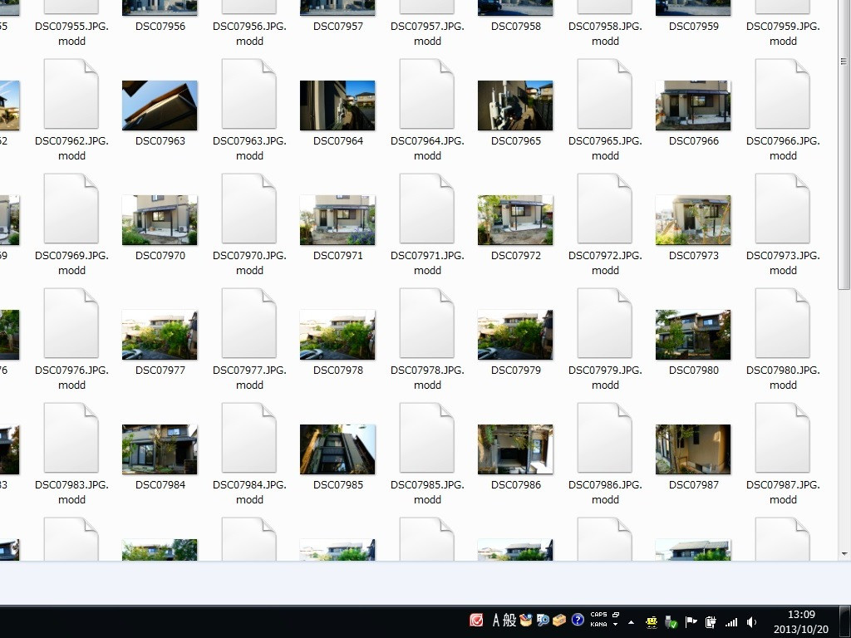Click the DSC07980 house photo thumbnail

pyautogui.click(x=693, y=335)
